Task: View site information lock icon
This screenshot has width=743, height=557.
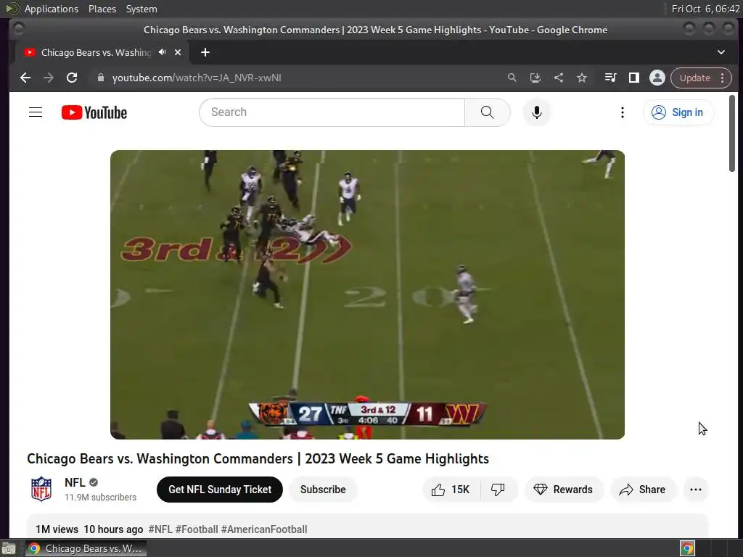Action: (x=100, y=77)
